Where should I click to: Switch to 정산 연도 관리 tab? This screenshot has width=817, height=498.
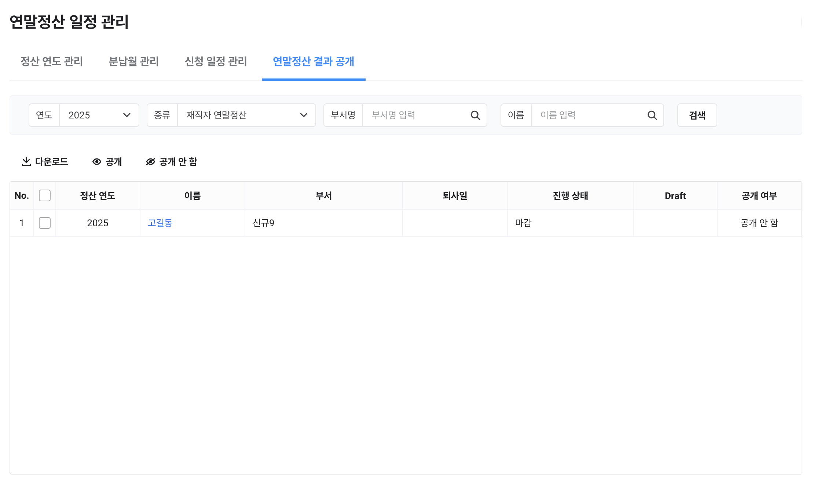pyautogui.click(x=52, y=61)
